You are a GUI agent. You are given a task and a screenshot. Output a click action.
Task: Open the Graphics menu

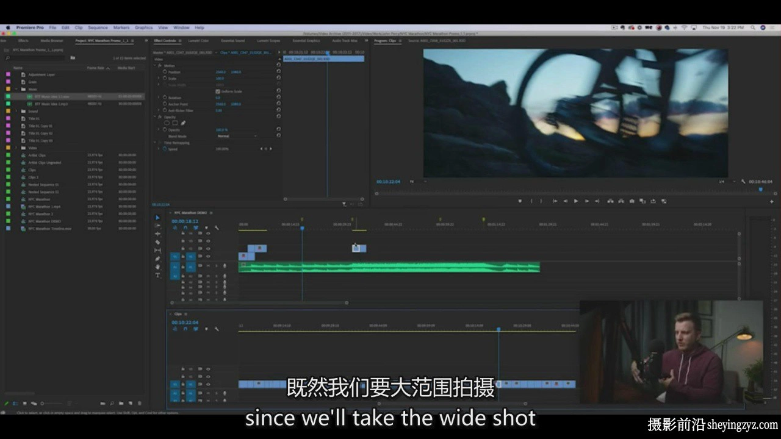point(144,27)
